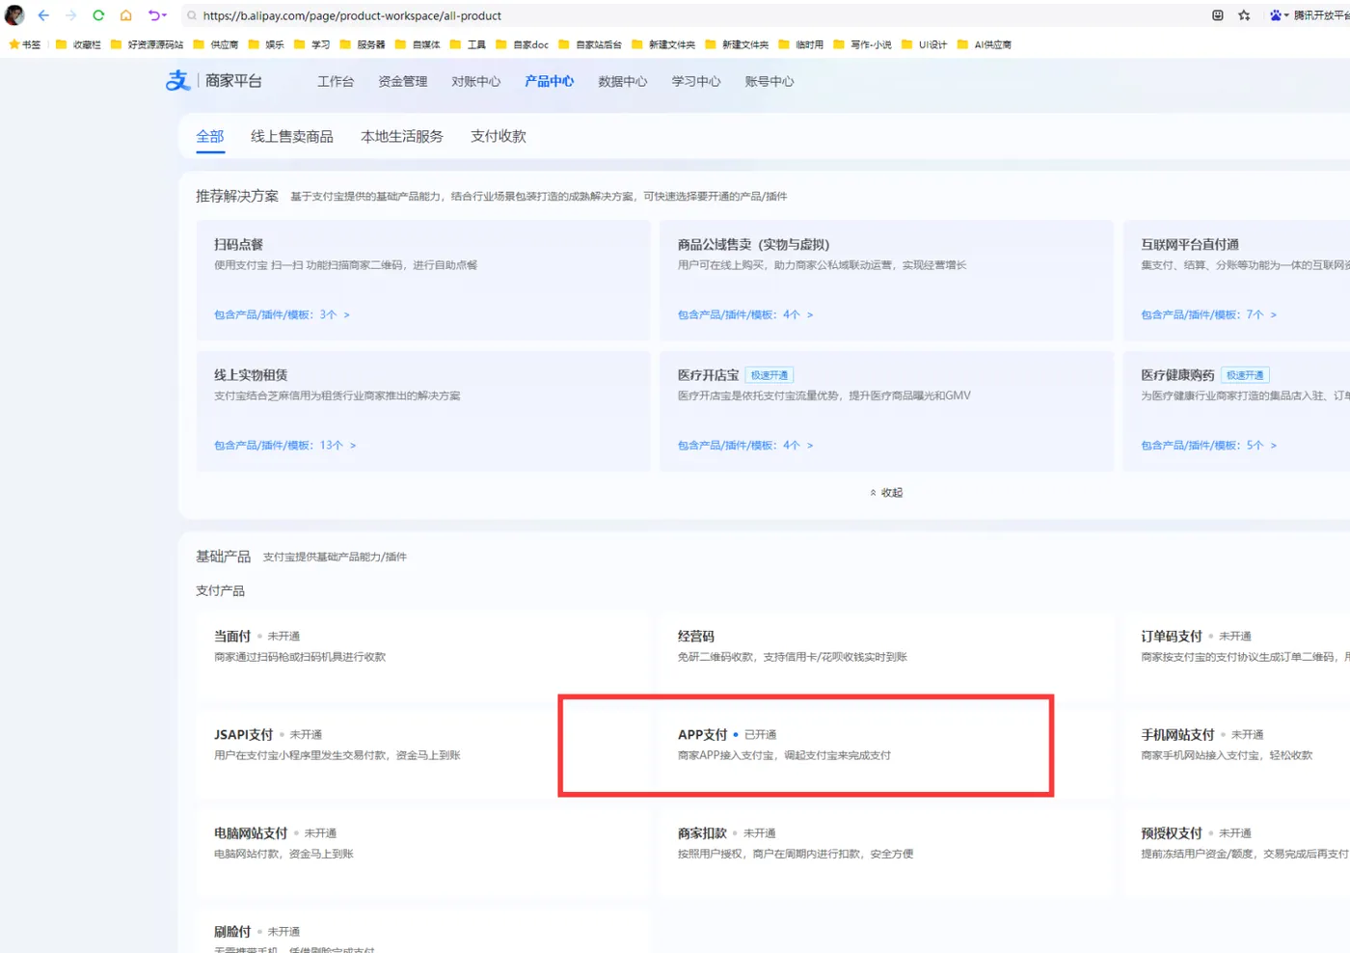Open the 收藏栏 bookmark folder
This screenshot has width=1350, height=953.
coord(78,44)
